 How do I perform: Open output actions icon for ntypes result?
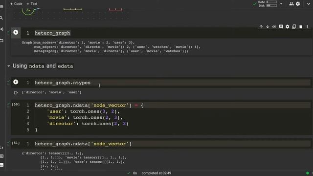point(16,92)
